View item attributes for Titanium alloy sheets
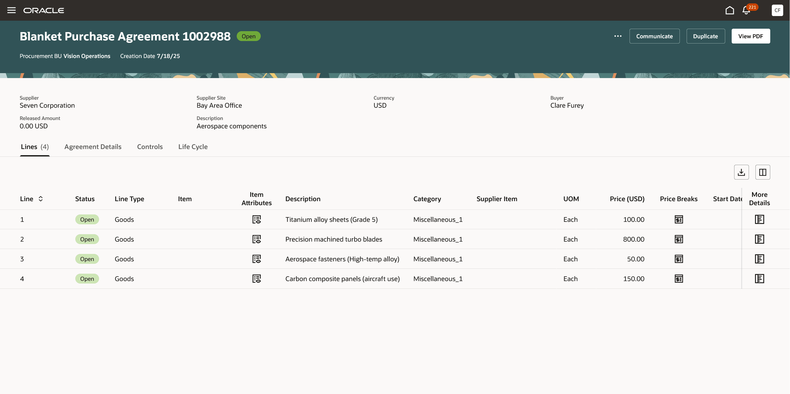 click(256, 219)
